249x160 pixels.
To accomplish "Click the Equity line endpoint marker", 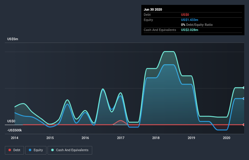I will pyautogui.click(x=244, y=99).
